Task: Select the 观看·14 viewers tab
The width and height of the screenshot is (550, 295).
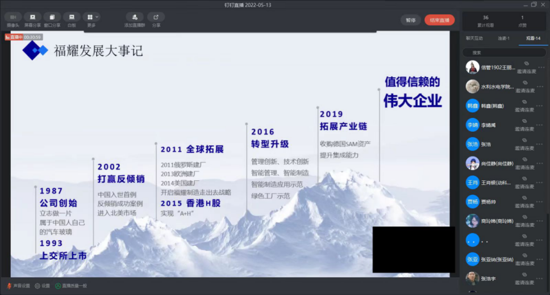Action: pos(533,38)
